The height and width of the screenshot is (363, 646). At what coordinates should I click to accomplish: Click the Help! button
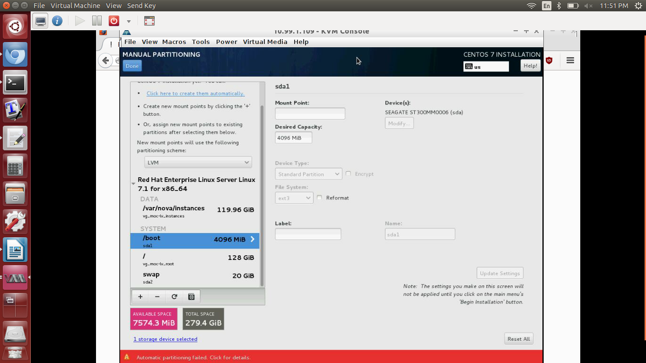point(530,66)
